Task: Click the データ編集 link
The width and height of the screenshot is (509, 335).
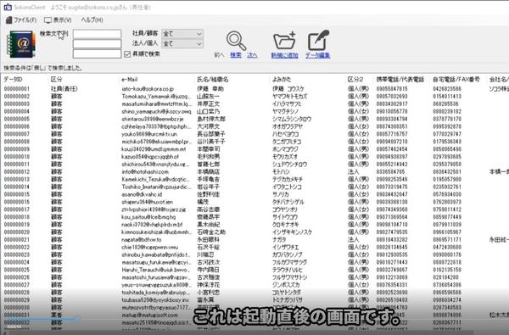Action: pyautogui.click(x=317, y=55)
